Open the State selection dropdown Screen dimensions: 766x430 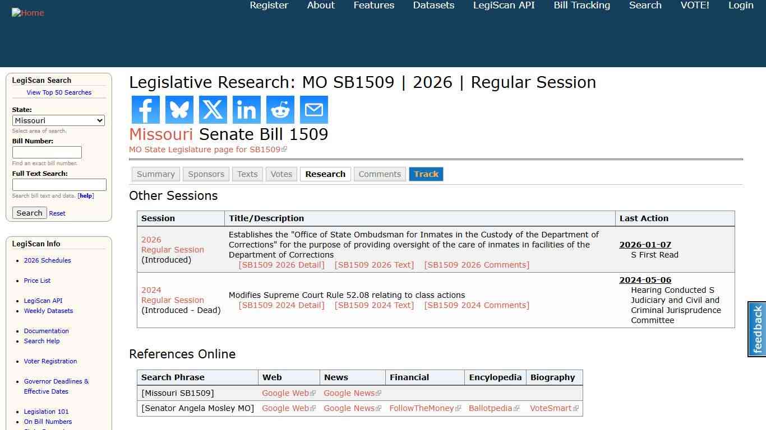(58, 120)
